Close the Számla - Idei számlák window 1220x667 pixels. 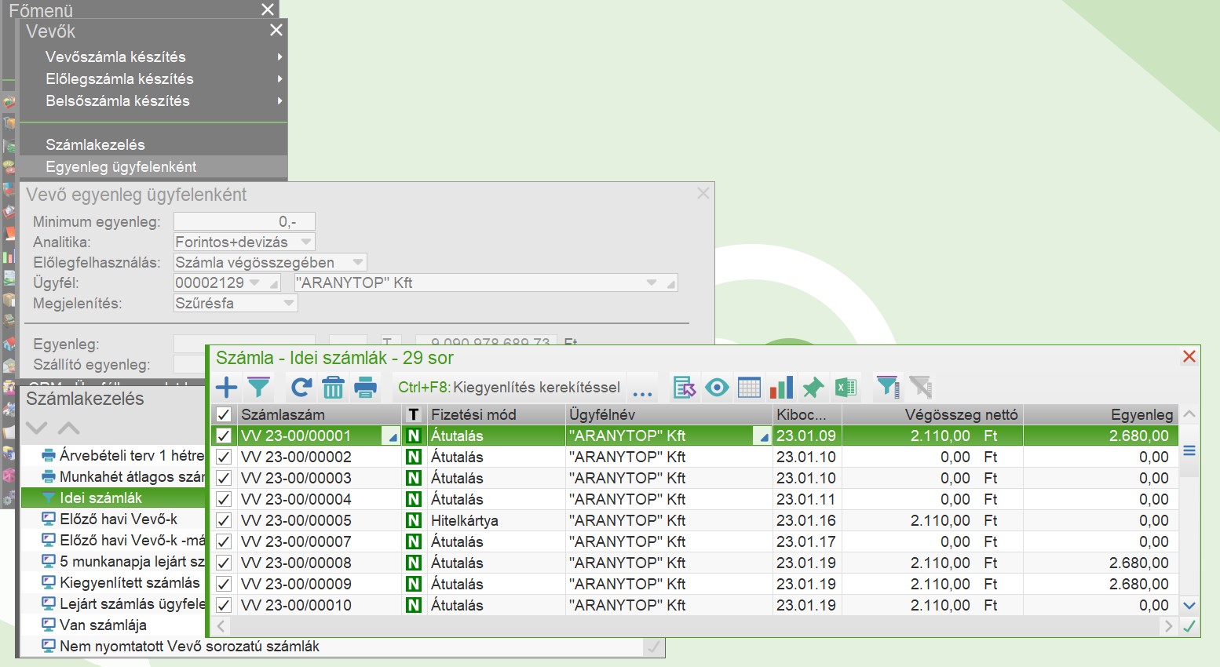coord(1189,357)
